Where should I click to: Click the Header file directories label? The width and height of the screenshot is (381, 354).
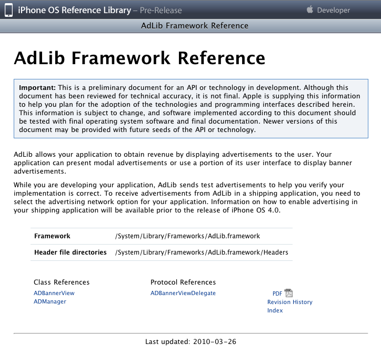tap(71, 252)
